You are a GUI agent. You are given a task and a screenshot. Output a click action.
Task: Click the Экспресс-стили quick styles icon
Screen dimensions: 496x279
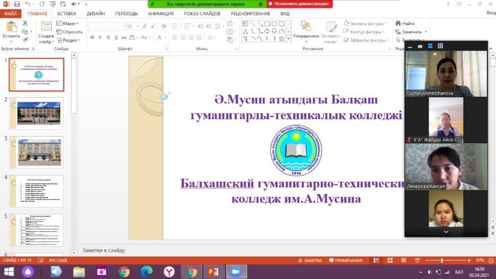[x=331, y=26]
